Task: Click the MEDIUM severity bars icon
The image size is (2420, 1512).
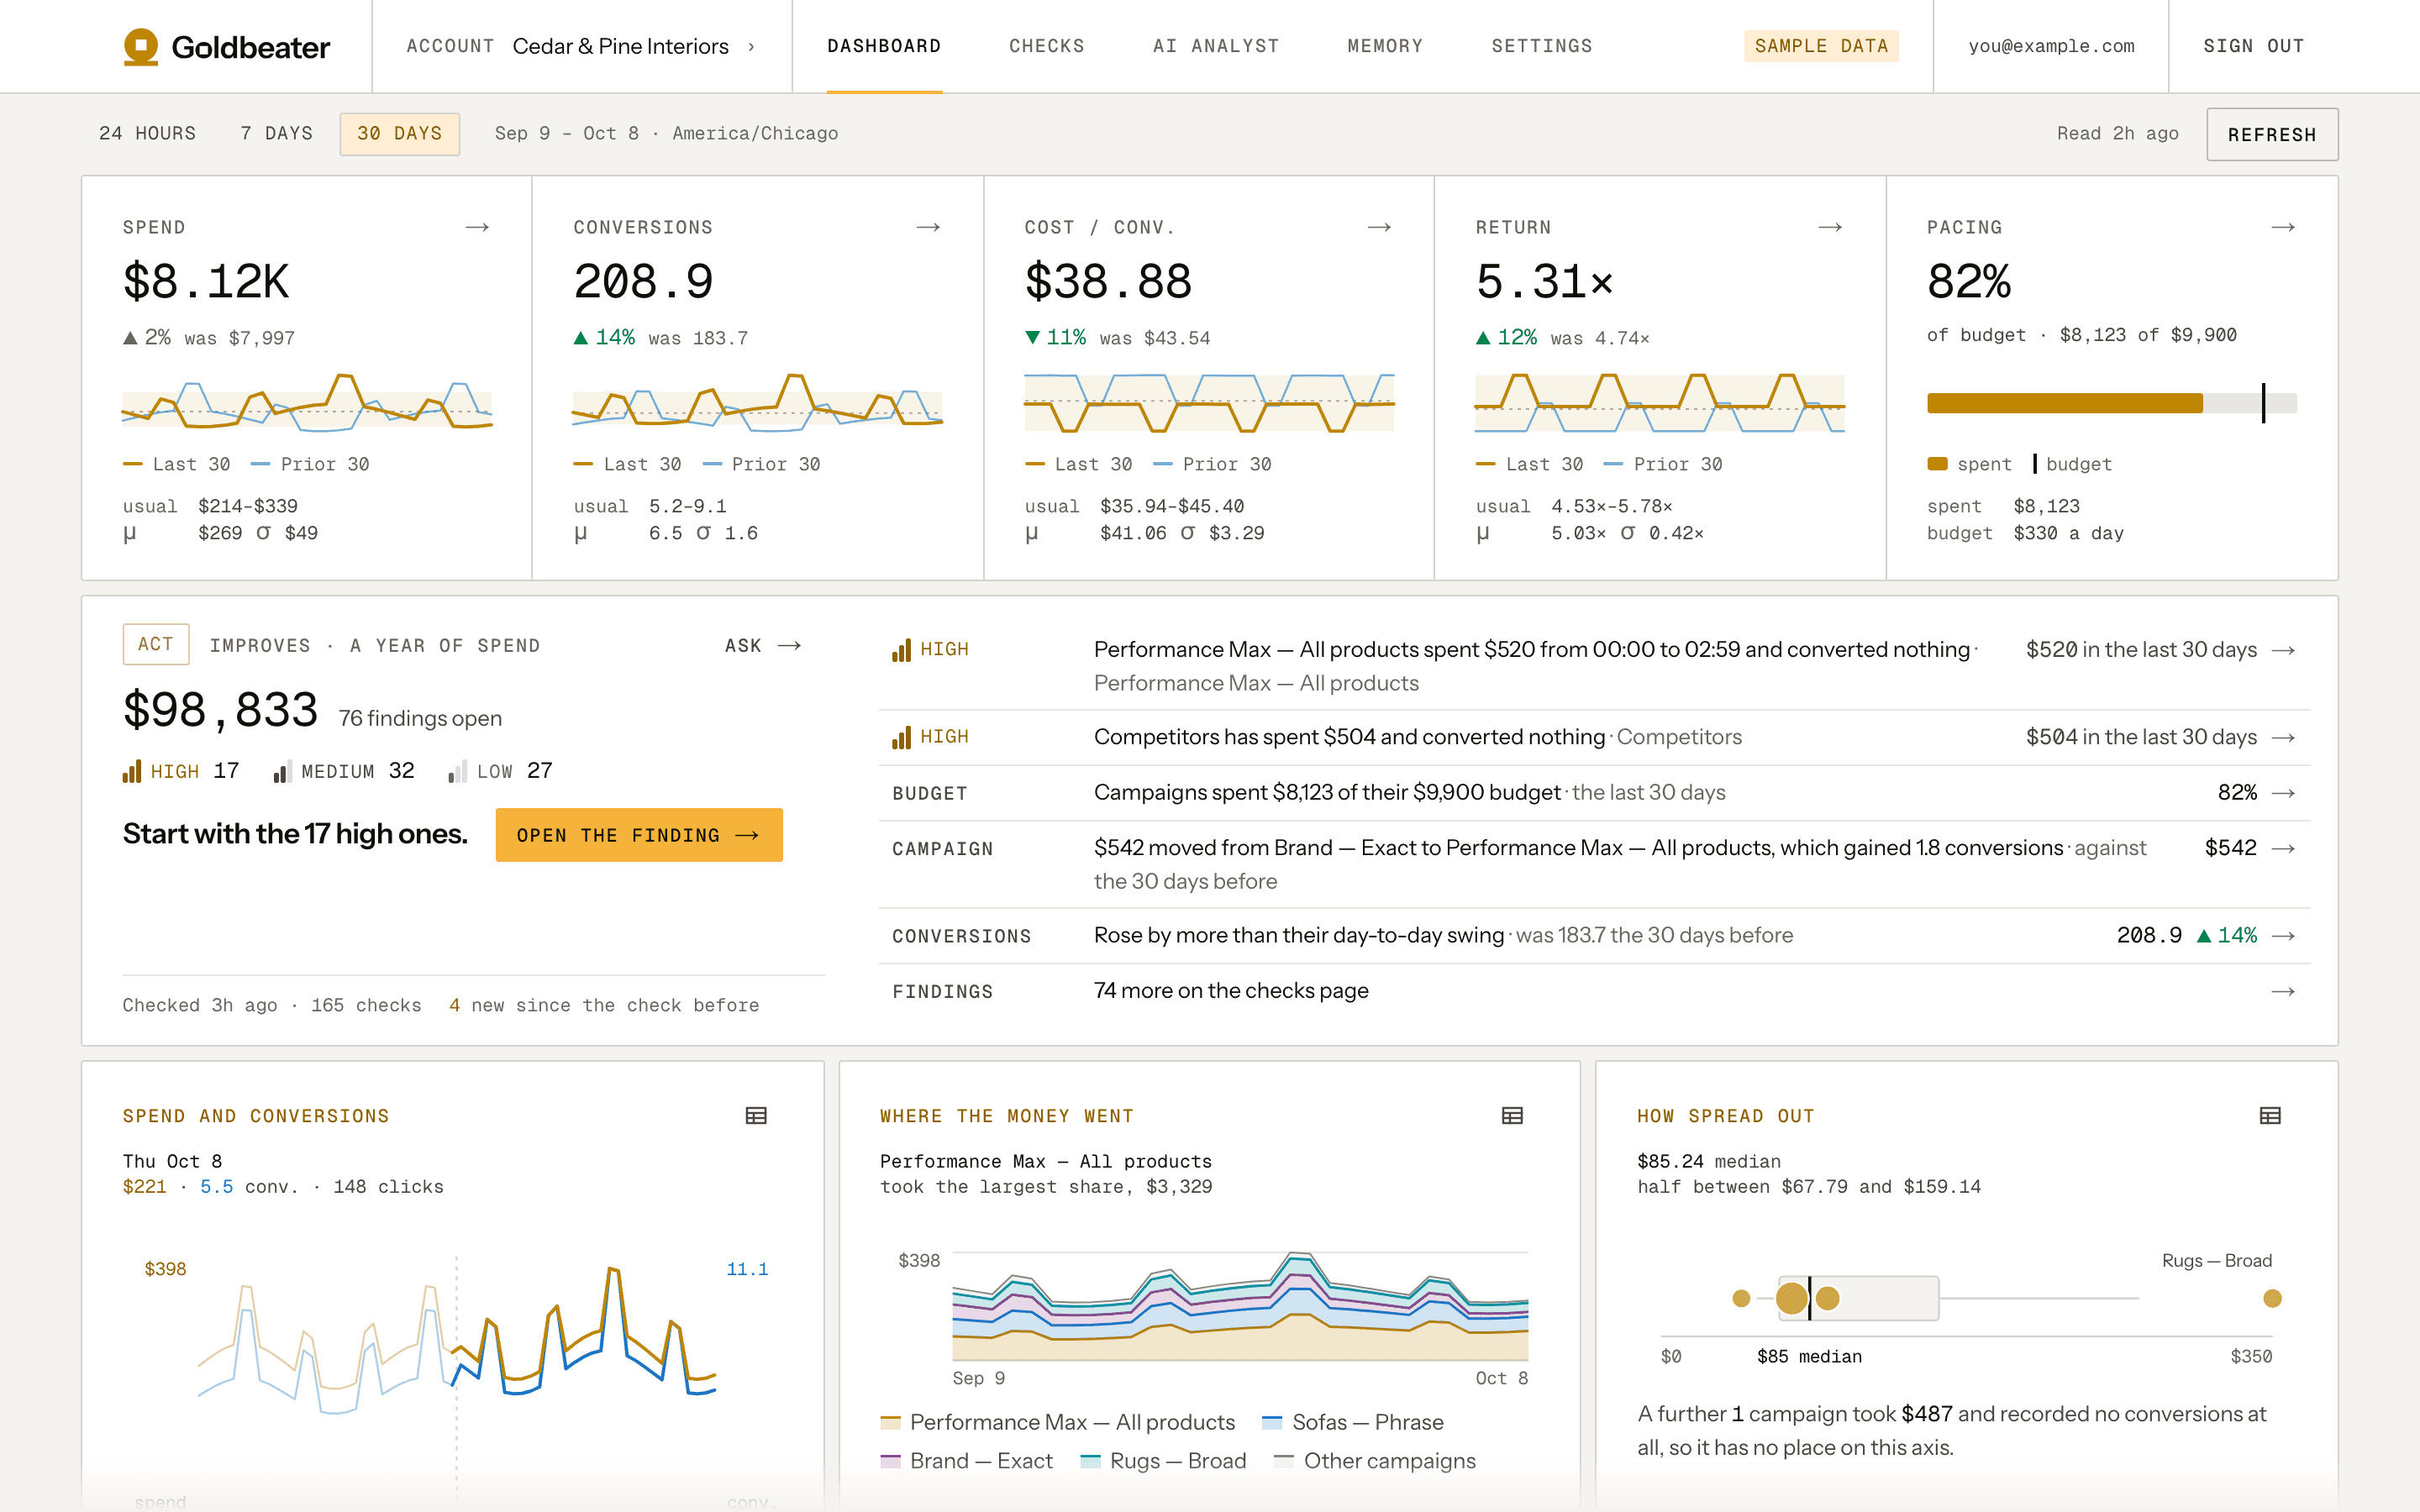Action: click(282, 771)
